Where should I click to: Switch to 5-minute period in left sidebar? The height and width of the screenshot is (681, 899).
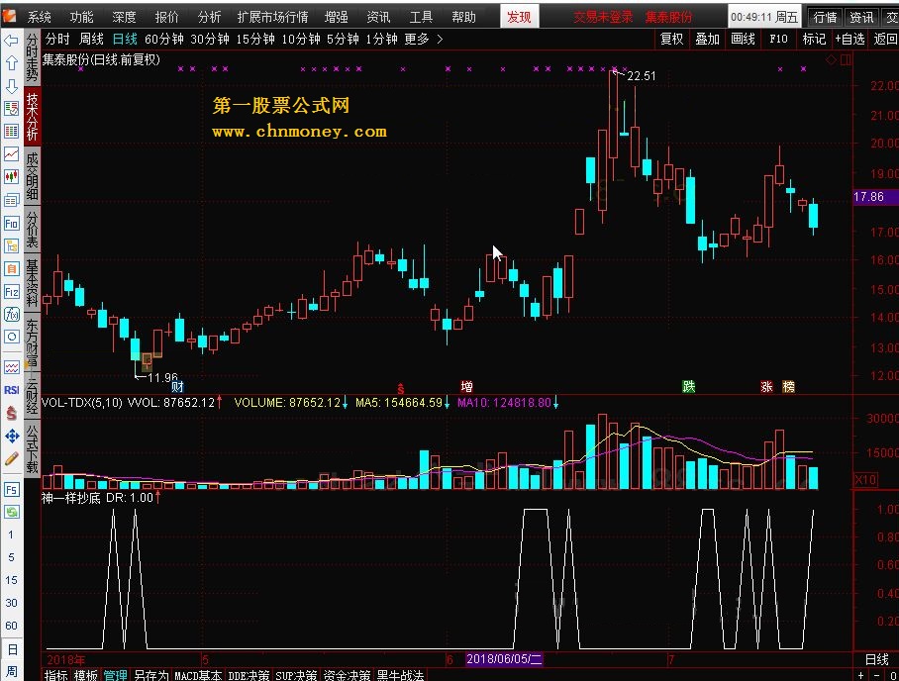11,557
